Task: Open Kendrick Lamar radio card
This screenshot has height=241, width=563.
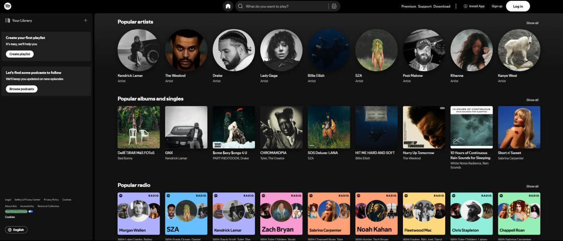Action: coord(234,214)
